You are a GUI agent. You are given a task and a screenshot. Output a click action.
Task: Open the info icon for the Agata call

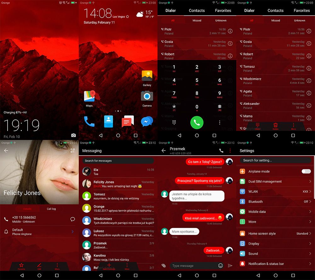tap(309, 93)
